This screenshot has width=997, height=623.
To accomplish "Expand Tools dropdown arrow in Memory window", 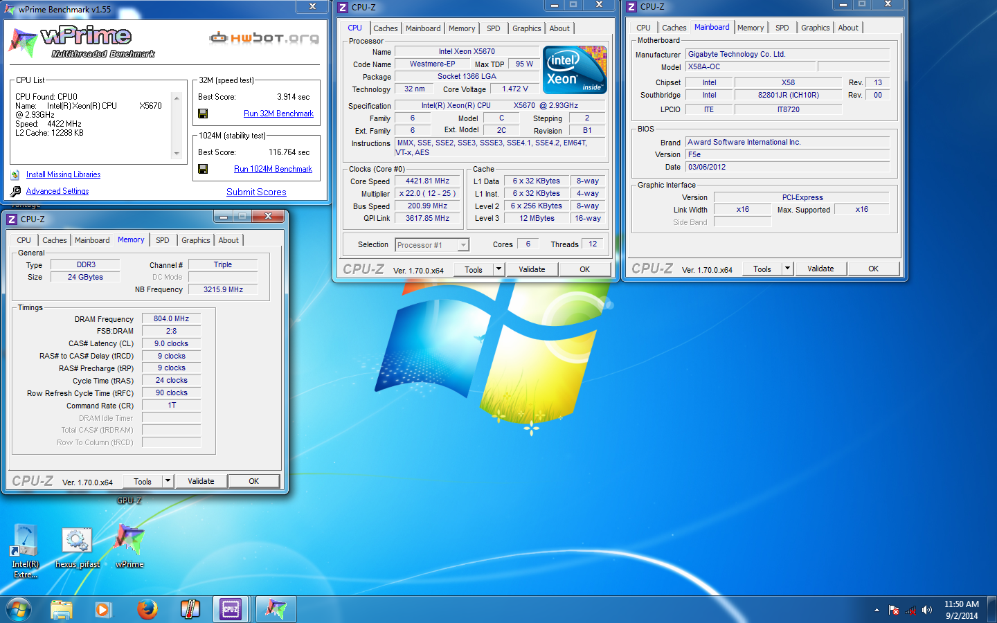I will pos(168,481).
